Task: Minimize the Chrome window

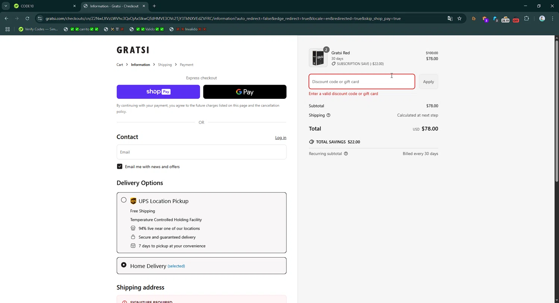Action: tap(525, 6)
